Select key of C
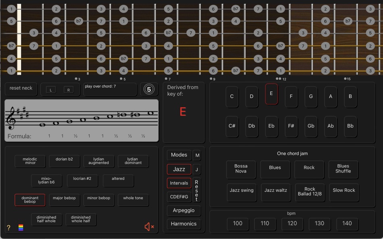 pos(232,97)
